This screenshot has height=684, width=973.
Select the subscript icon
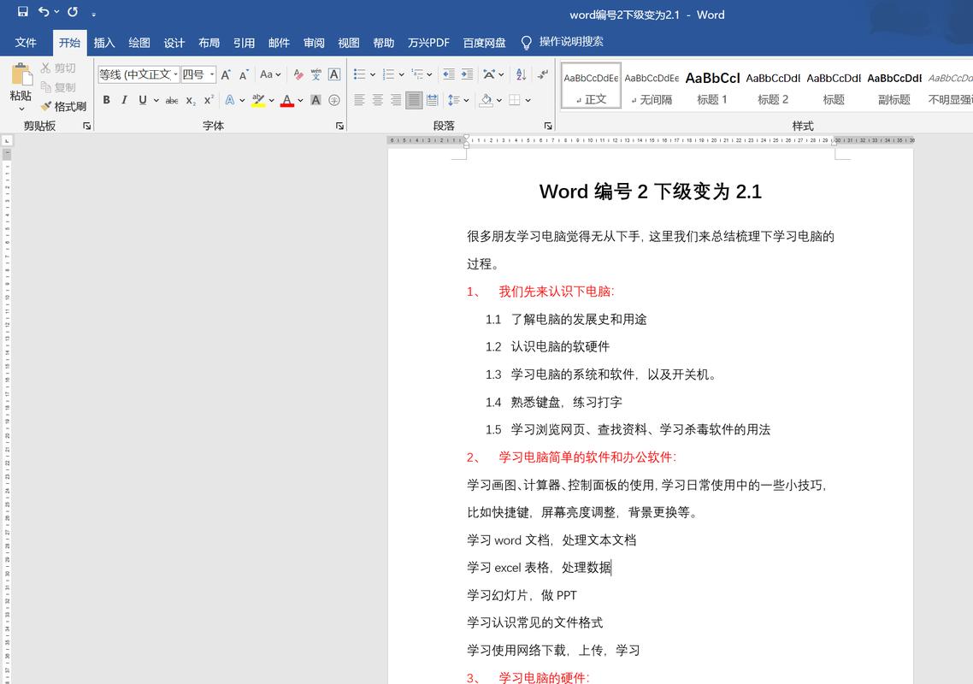190,100
